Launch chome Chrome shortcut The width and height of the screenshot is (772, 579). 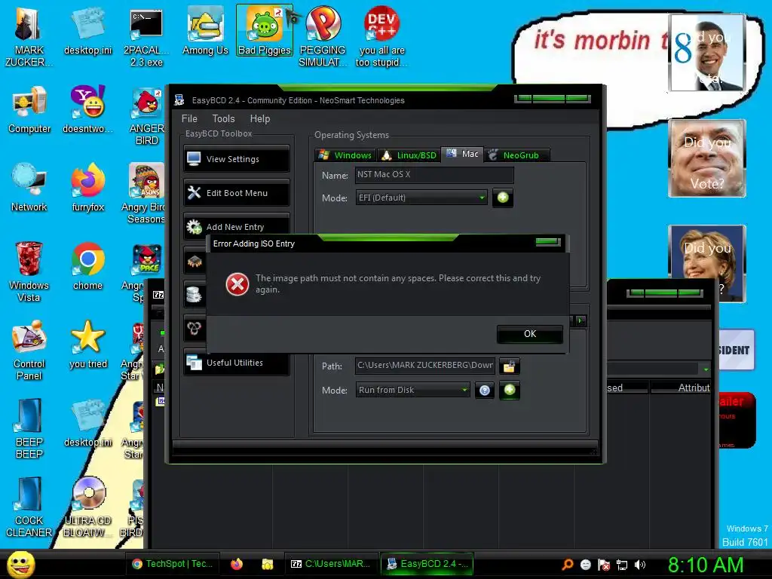[88, 266]
